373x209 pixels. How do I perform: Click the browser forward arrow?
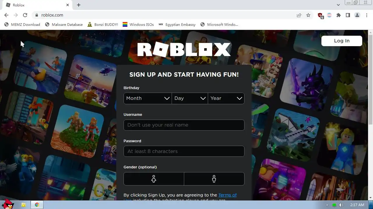(x=16, y=15)
